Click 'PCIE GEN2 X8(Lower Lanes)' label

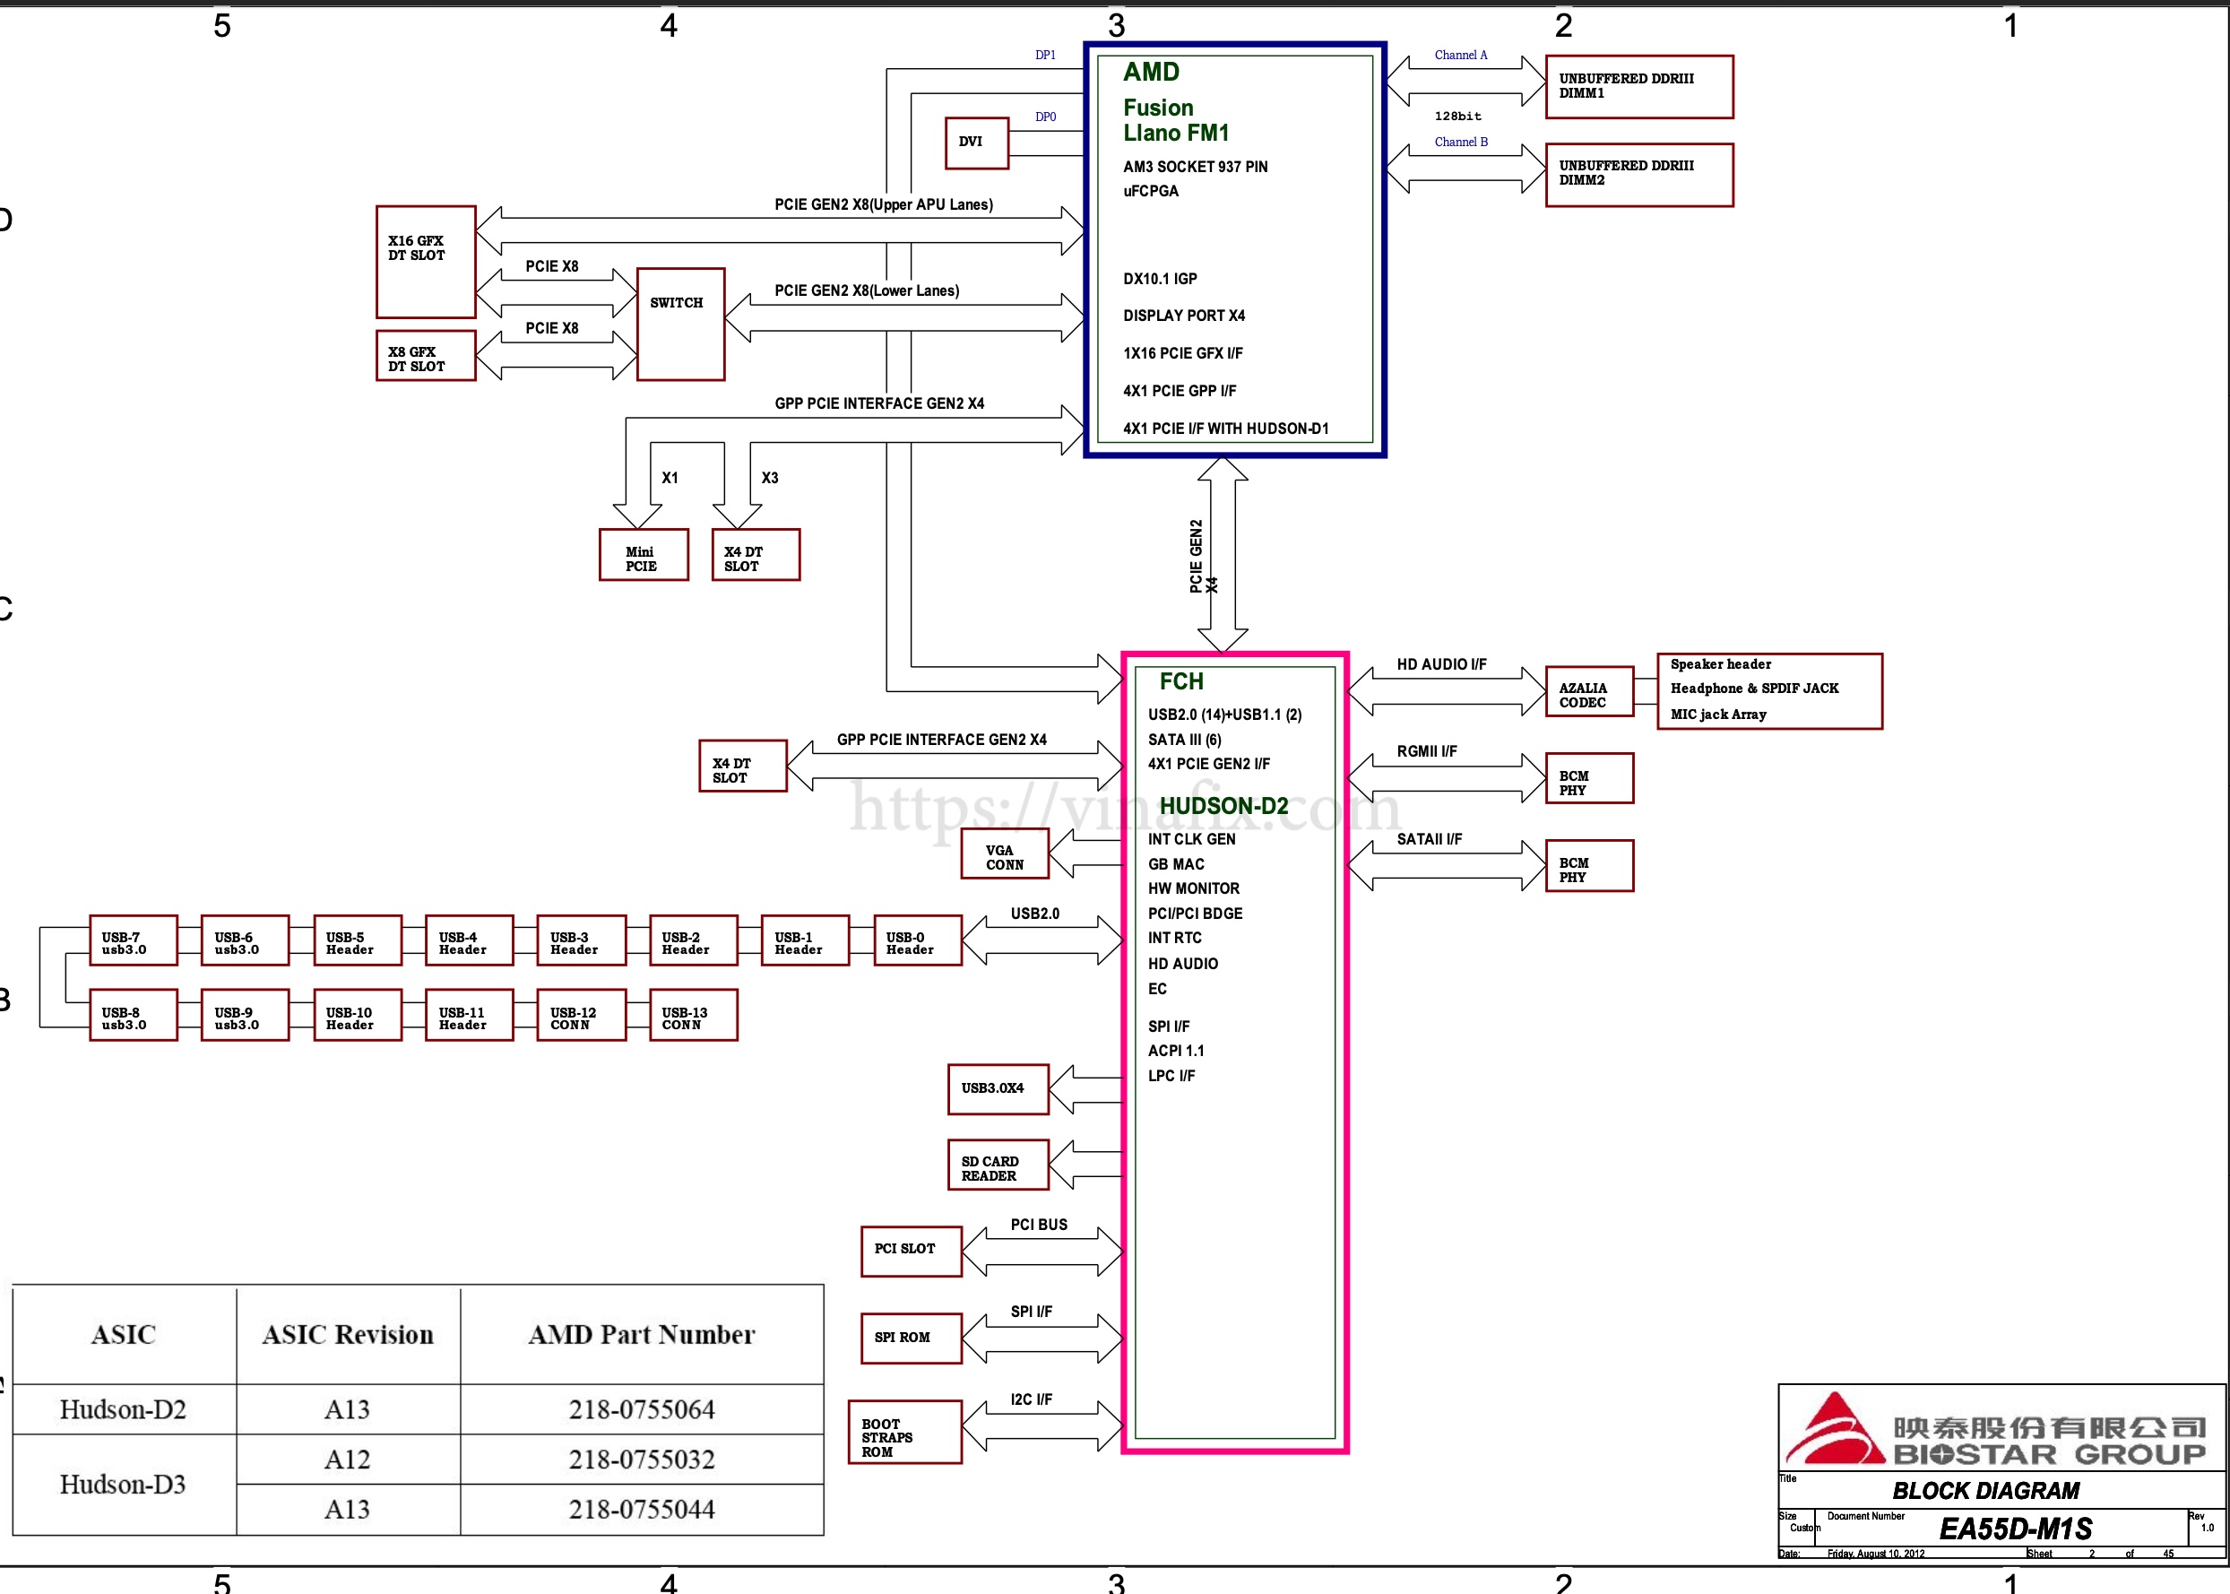click(x=868, y=290)
